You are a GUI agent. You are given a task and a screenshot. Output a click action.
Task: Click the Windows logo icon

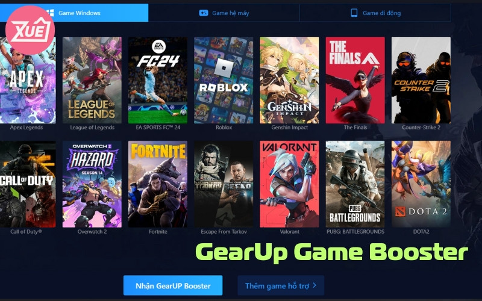[51, 13]
